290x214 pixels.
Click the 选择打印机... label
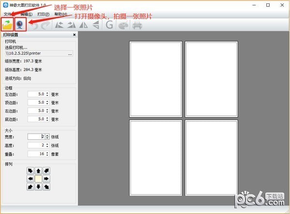(x=16, y=48)
